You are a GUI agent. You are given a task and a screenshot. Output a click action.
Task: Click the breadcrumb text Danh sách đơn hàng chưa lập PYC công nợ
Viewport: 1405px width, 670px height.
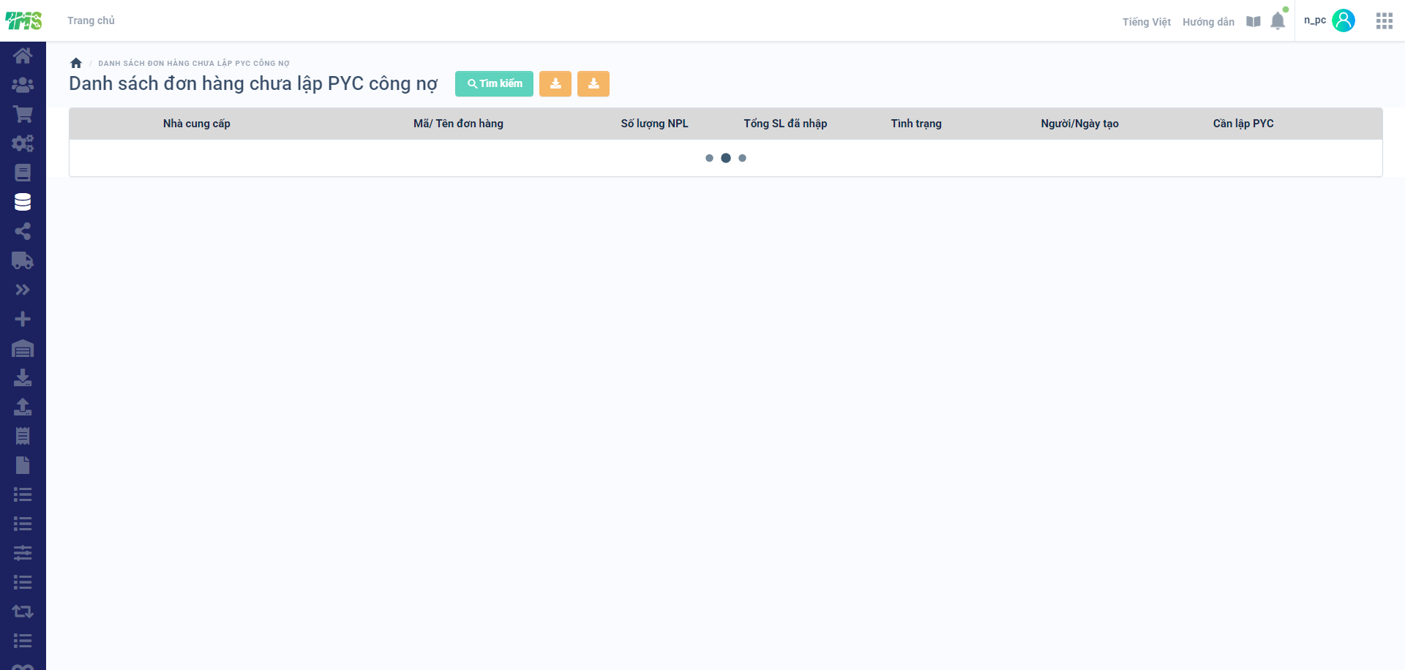194,64
